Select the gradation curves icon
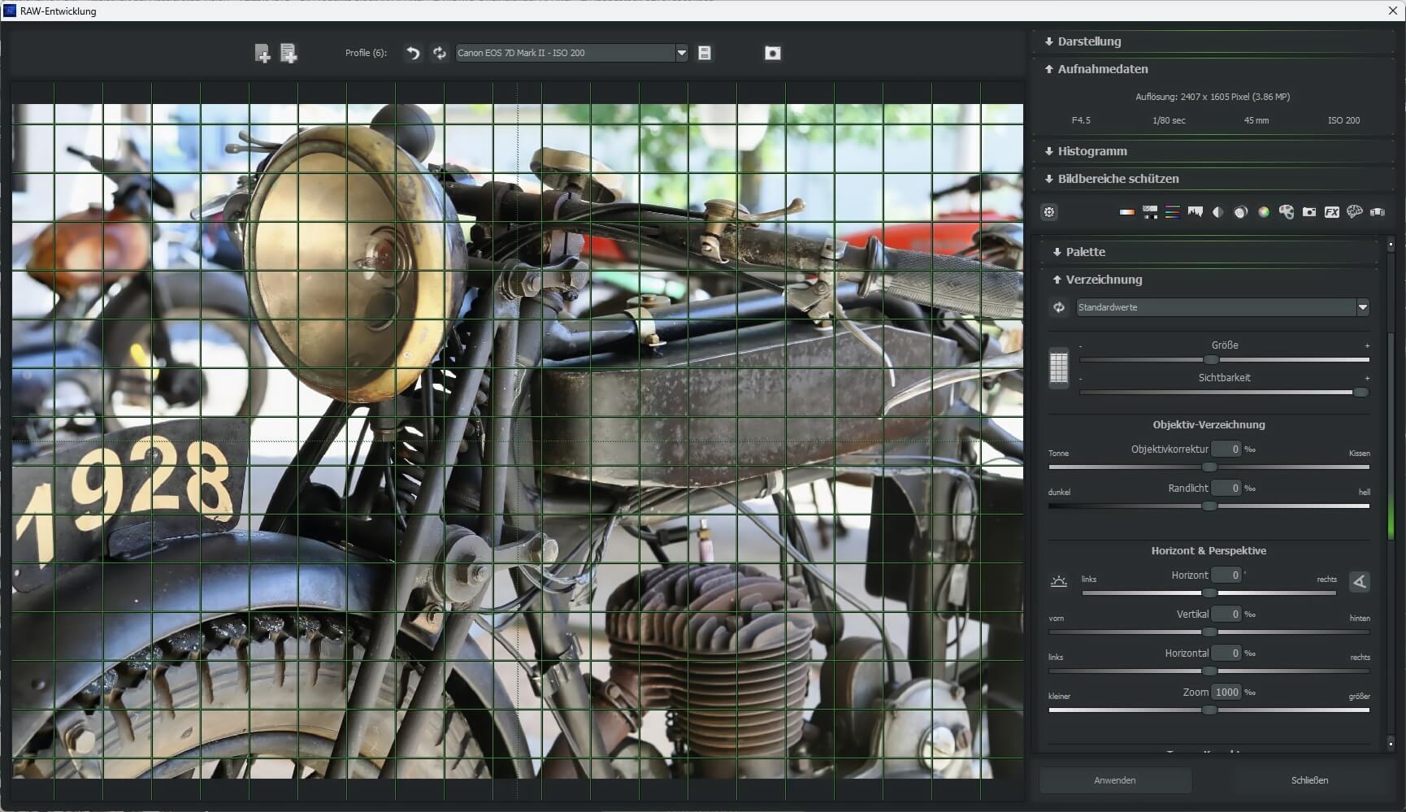 tap(1150, 212)
